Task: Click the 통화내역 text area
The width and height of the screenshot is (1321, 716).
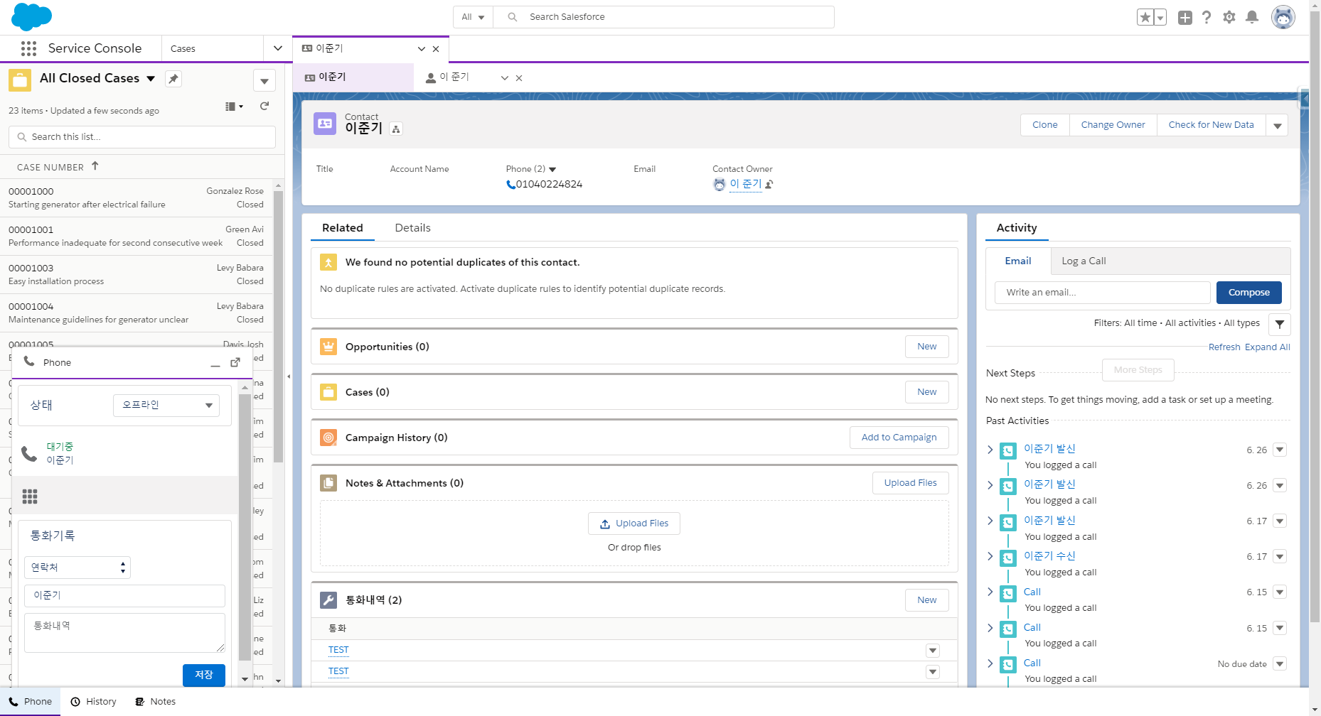Action: coord(124,633)
